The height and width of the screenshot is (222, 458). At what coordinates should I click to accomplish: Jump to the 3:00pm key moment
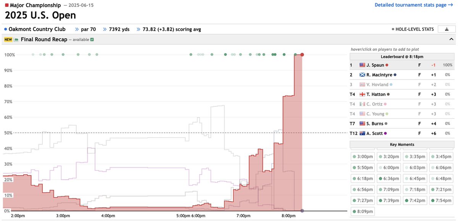pos(363,157)
